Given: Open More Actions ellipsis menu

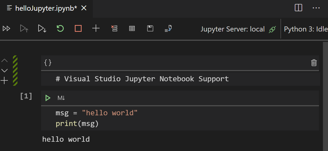Looking at the screenshot, I should coord(316,8).
